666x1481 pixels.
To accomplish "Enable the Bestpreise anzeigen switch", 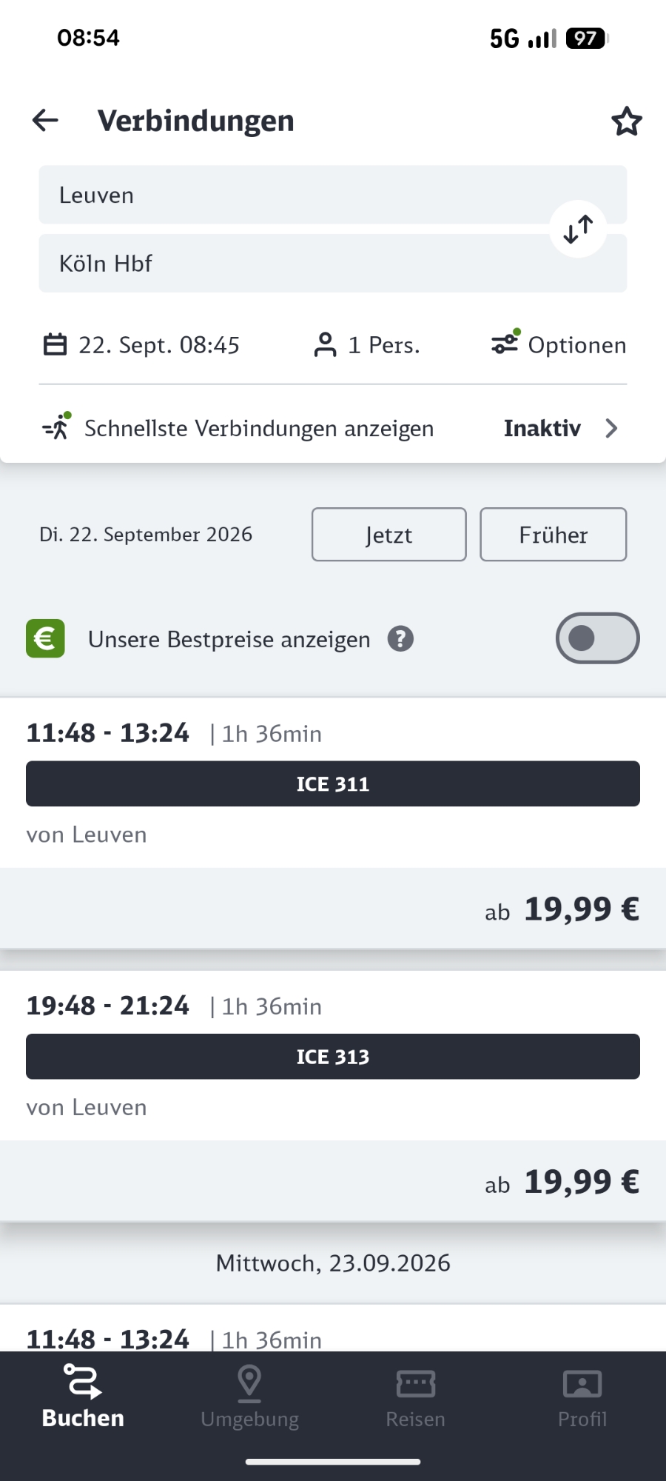I will coord(597,638).
